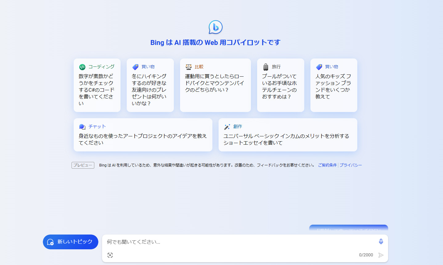Select the kids fashion brands suggestion card
This screenshot has width=443, height=265.
pyautogui.click(x=334, y=85)
